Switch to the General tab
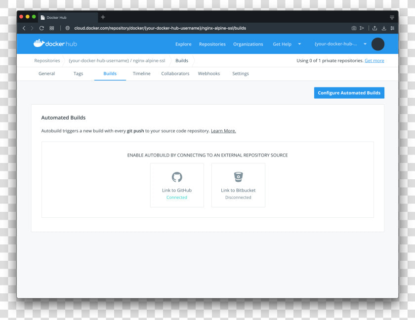Image resolution: width=415 pixels, height=320 pixels. 46,74
